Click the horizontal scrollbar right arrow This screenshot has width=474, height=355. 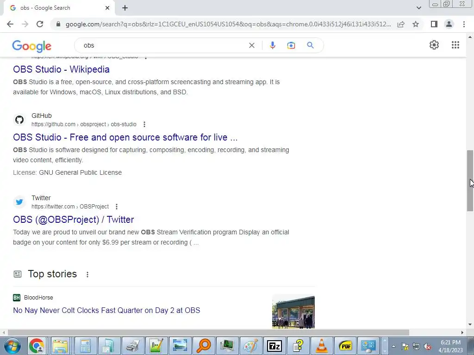coord(462,332)
